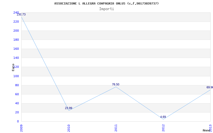Click the 20 y-axis tick label
Viewport: 213px width, 133px height.
[17, 112]
